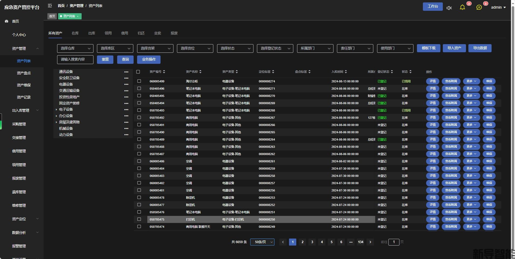Click the more dots beside 电子设备
The image size is (515, 259).
pyautogui.click(x=126, y=110)
